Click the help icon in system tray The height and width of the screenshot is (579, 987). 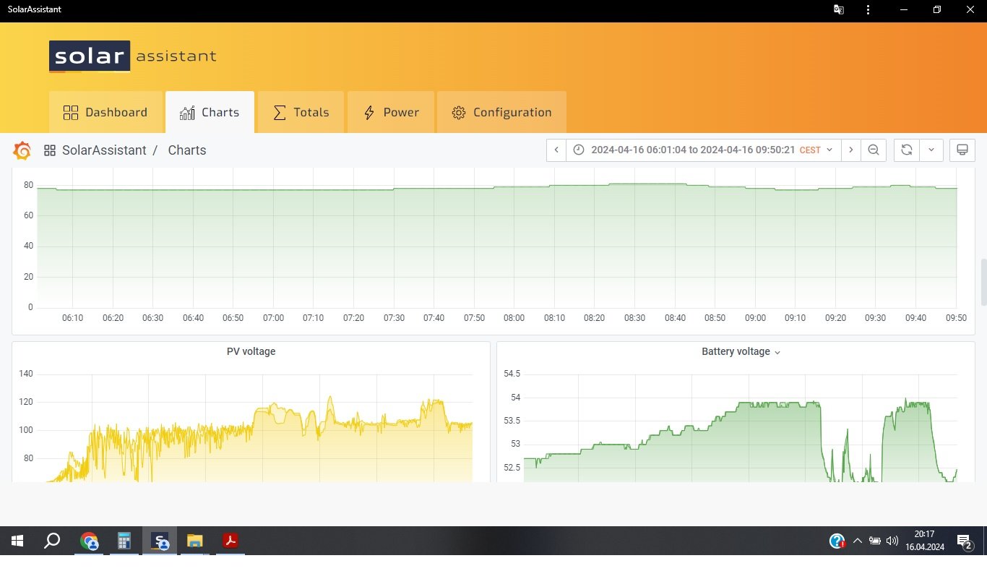pos(837,541)
